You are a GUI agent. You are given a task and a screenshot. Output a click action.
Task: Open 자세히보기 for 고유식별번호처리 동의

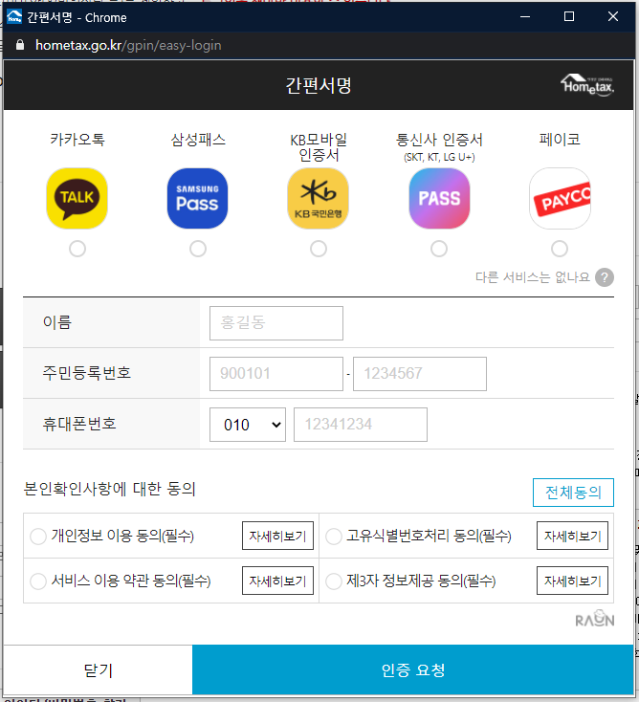point(572,536)
